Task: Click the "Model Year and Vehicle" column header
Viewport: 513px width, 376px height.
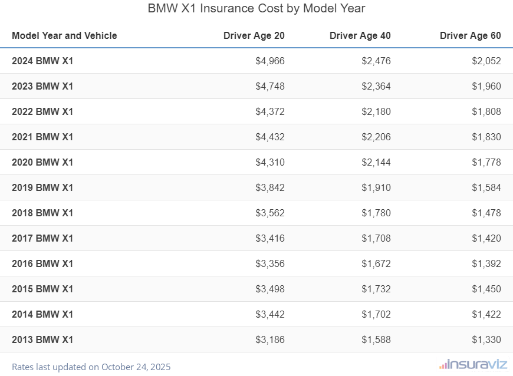Action: coord(64,35)
